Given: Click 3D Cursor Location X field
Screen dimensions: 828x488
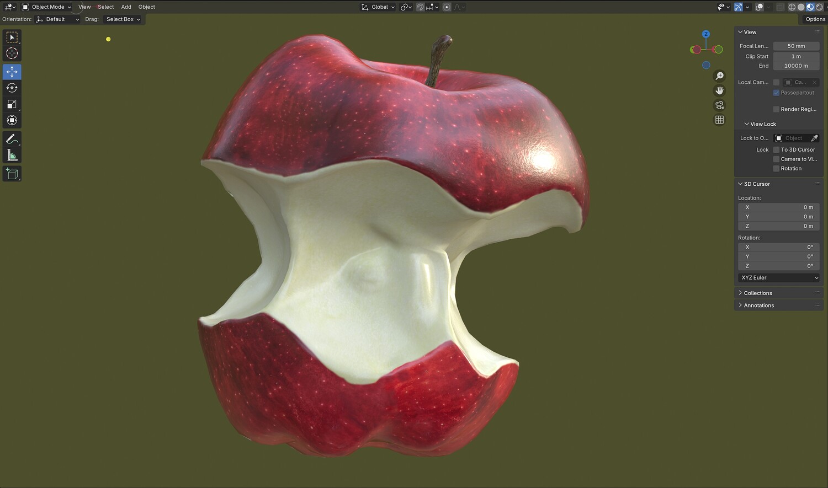Looking at the screenshot, I should [778, 207].
